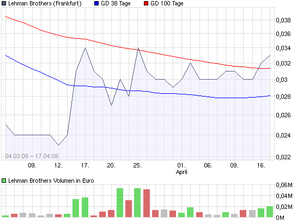
Task: Click the tallest red volume bar
Action: (x=147, y=203)
